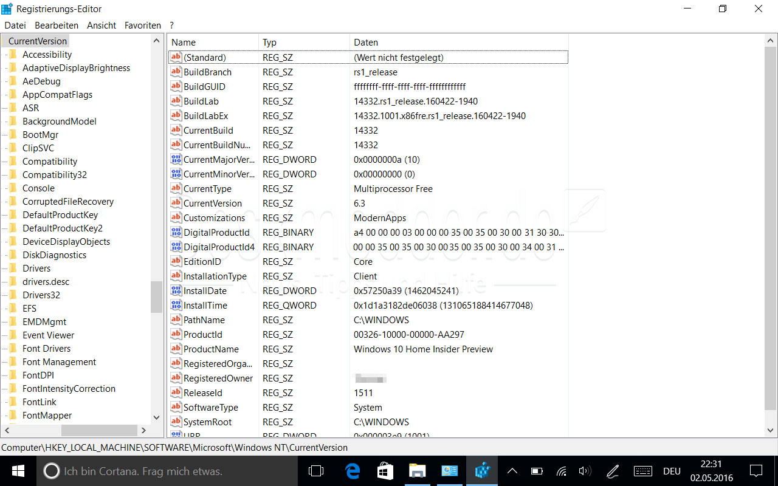Click the data 'Windows 10 Home Insider Preview'
This screenshot has height=486, width=778.
423,349
